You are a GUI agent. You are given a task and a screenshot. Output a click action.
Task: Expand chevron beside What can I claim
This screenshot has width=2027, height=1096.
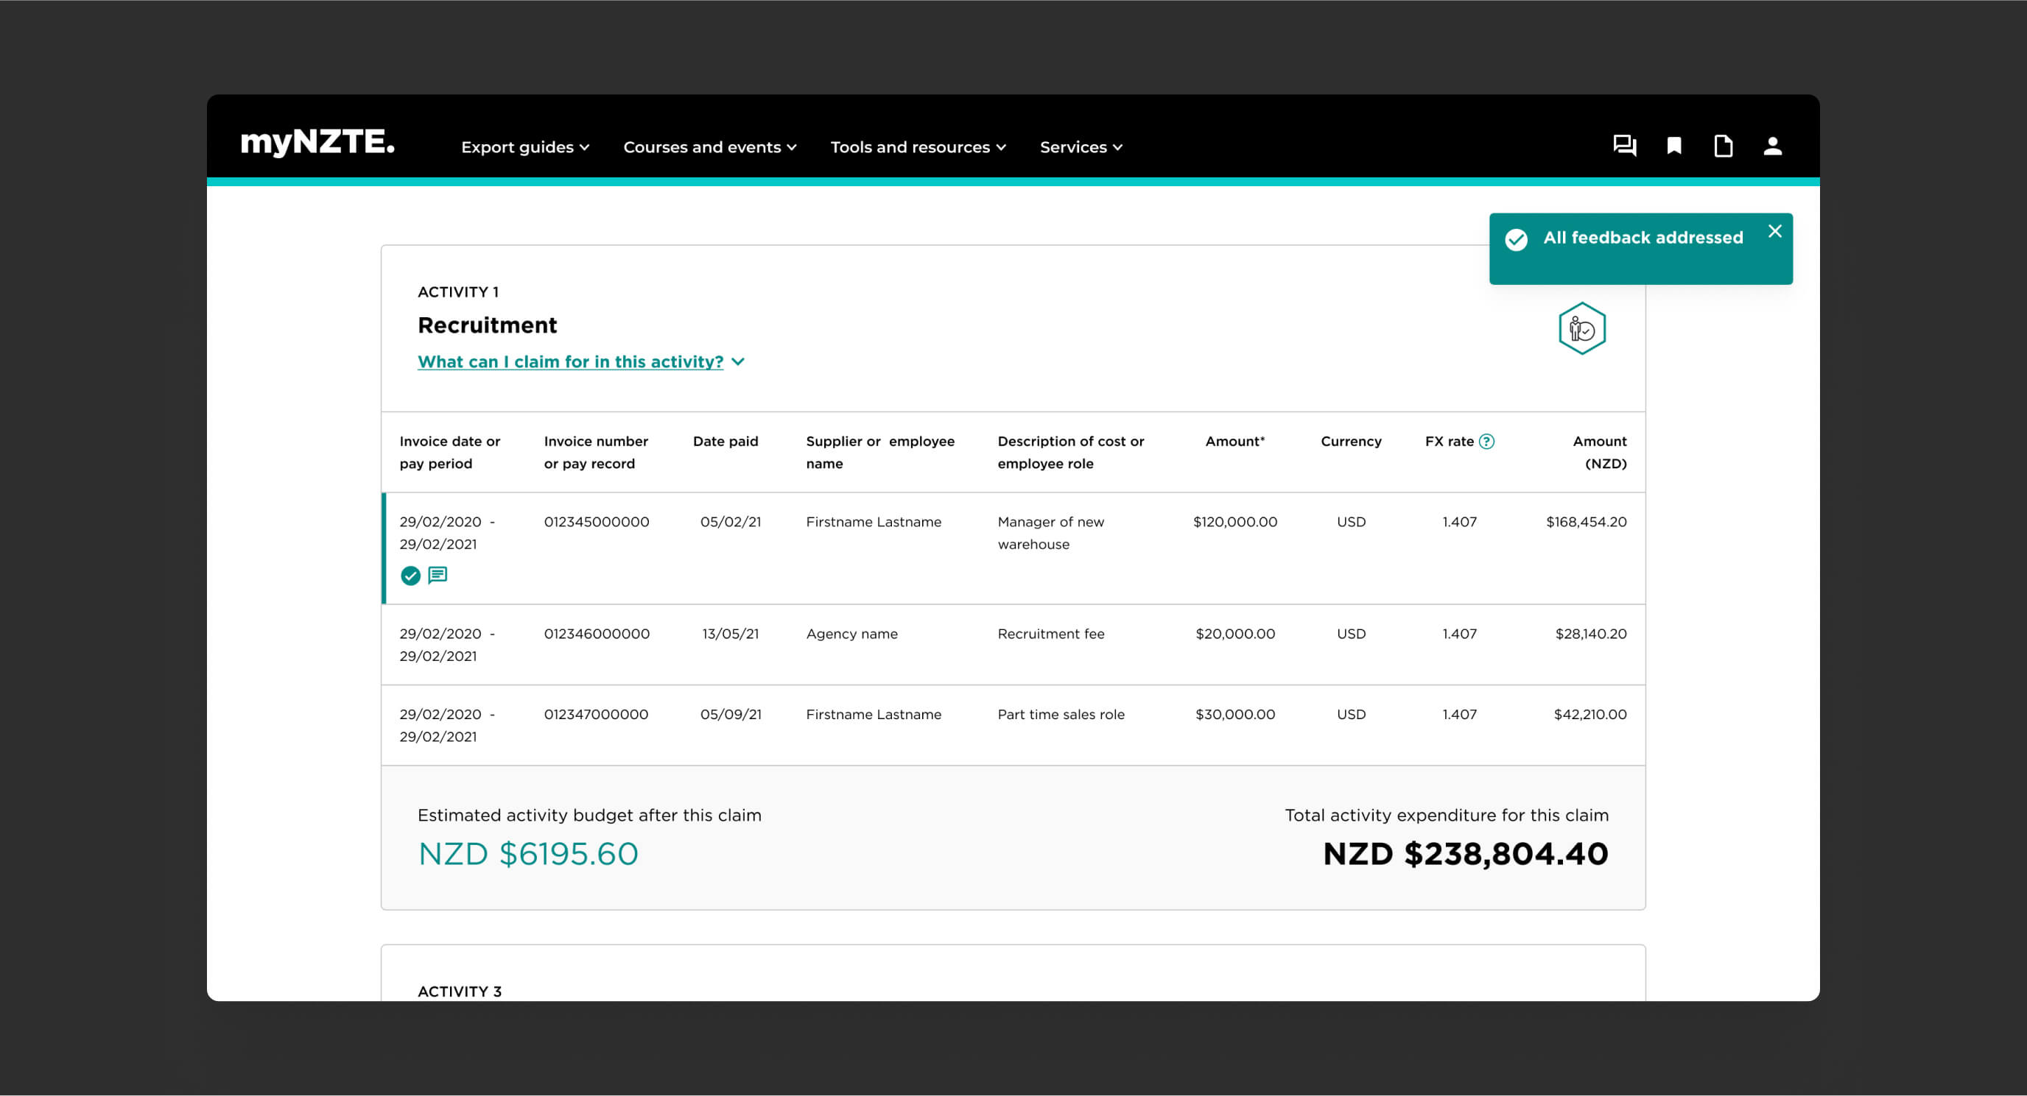(738, 361)
